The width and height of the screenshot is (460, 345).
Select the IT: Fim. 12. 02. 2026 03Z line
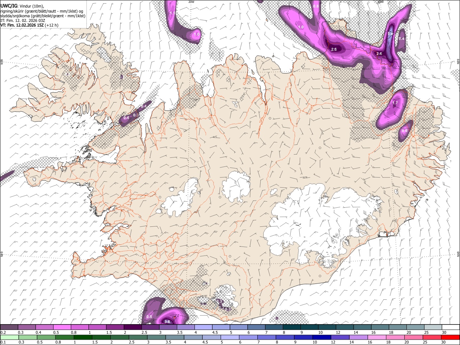23,20
